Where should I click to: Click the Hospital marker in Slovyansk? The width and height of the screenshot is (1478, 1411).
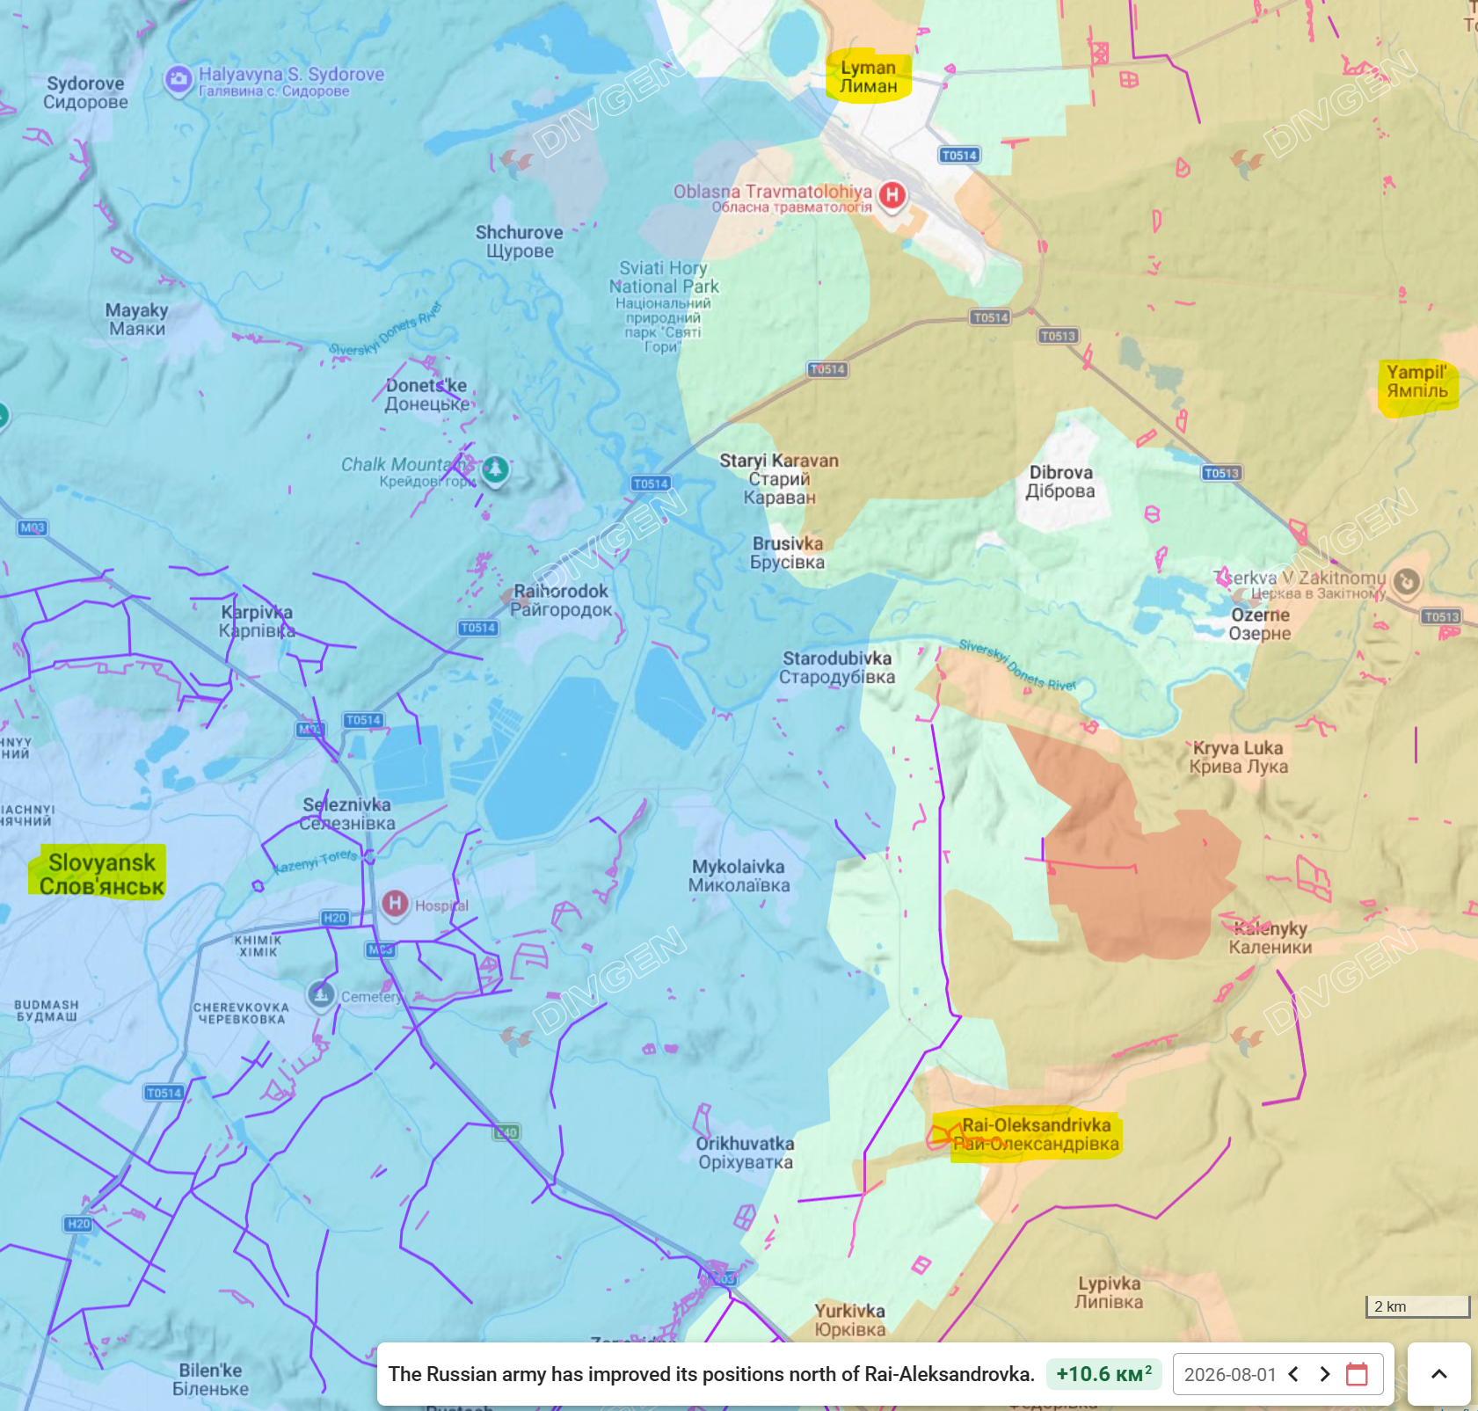point(395,903)
